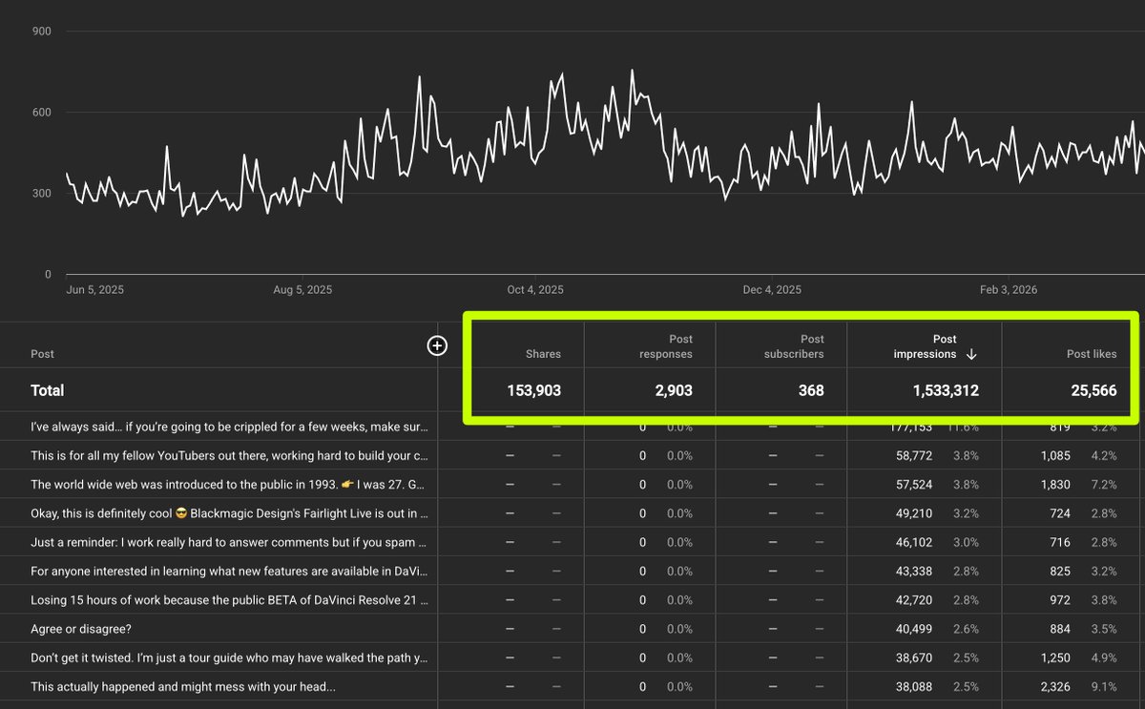Click the Total row label
The height and width of the screenshot is (709, 1145).
pyautogui.click(x=48, y=390)
